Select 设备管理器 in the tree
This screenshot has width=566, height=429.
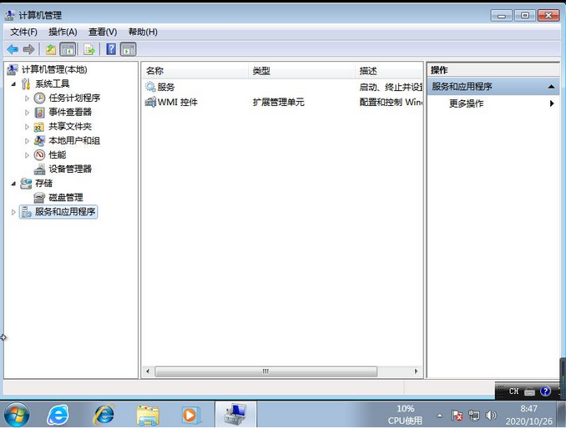(70, 169)
